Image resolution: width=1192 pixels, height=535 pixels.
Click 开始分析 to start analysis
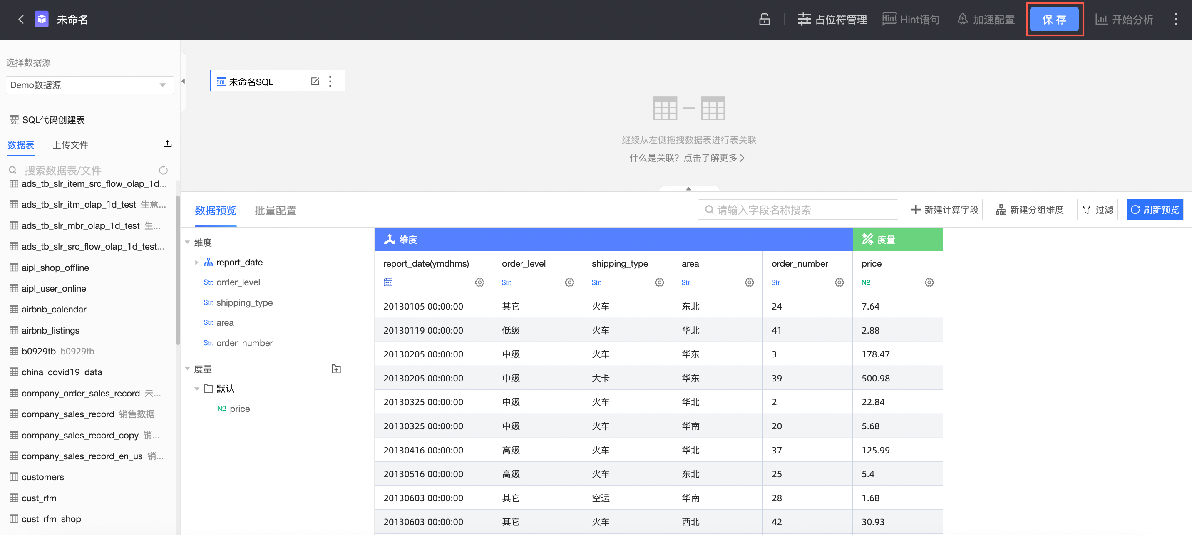click(1124, 20)
